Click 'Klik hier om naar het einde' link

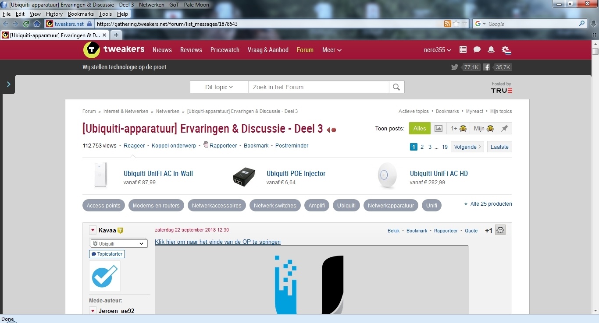coord(217,242)
